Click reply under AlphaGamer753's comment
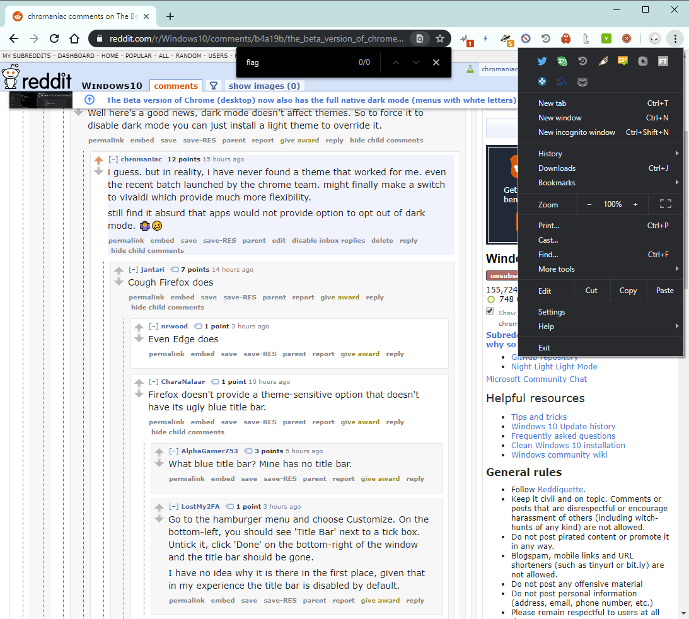Viewport: 689px width, 619px height. click(x=415, y=479)
